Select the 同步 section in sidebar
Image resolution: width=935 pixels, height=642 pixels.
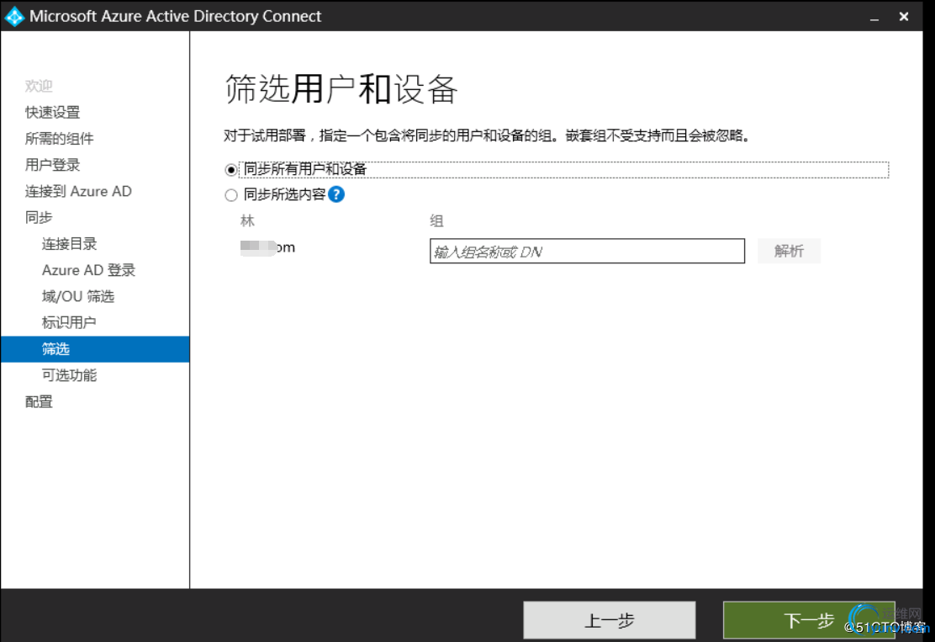[39, 218]
